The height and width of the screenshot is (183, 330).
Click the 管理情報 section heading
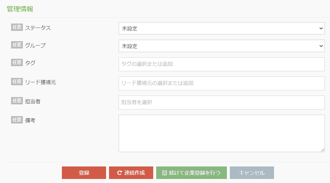(x=20, y=9)
